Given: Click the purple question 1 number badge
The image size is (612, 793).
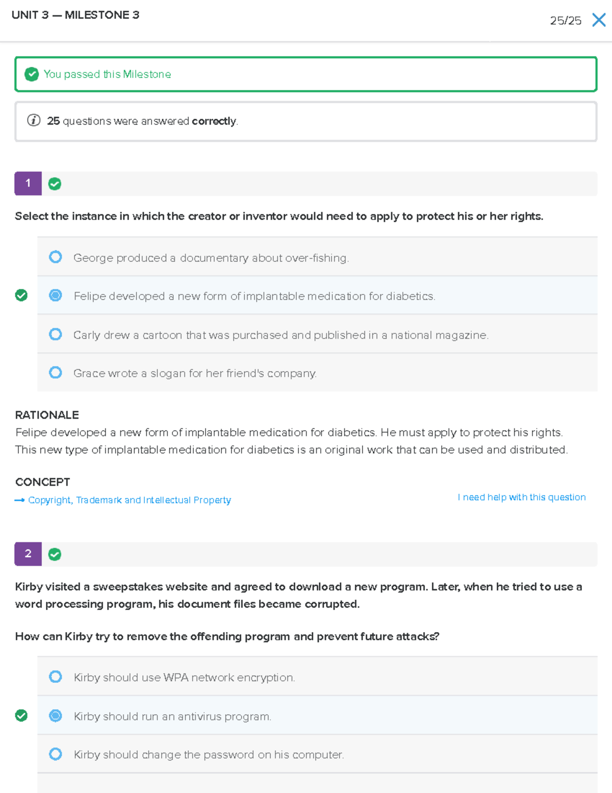Looking at the screenshot, I should coord(28,183).
